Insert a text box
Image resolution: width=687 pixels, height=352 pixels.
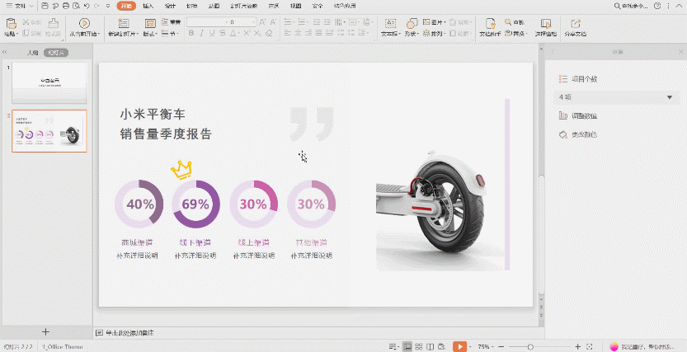point(388,22)
